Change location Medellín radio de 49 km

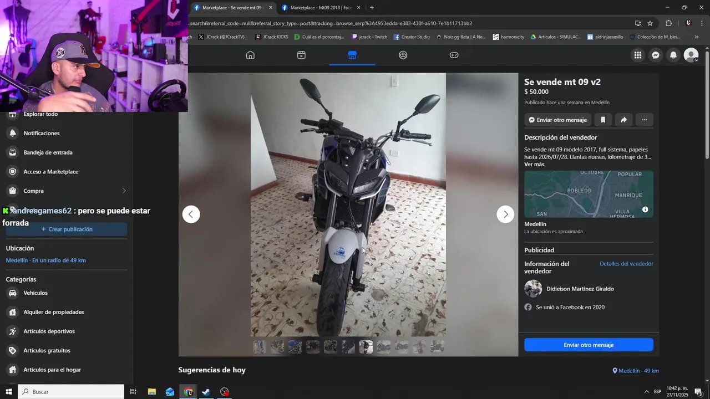(45, 260)
